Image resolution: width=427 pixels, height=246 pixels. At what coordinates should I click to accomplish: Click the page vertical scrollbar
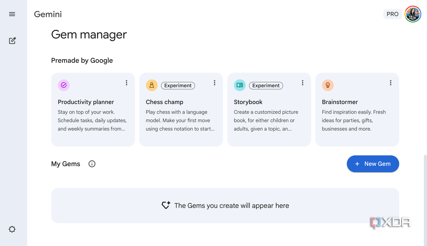[425, 199]
